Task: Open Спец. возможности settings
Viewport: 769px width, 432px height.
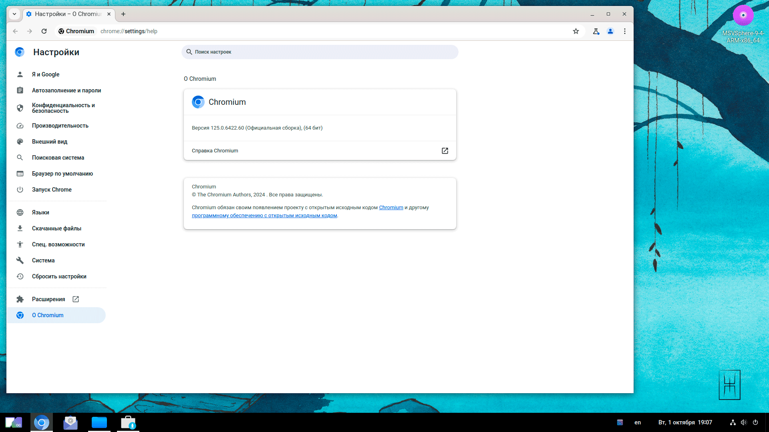Action: tap(58, 244)
